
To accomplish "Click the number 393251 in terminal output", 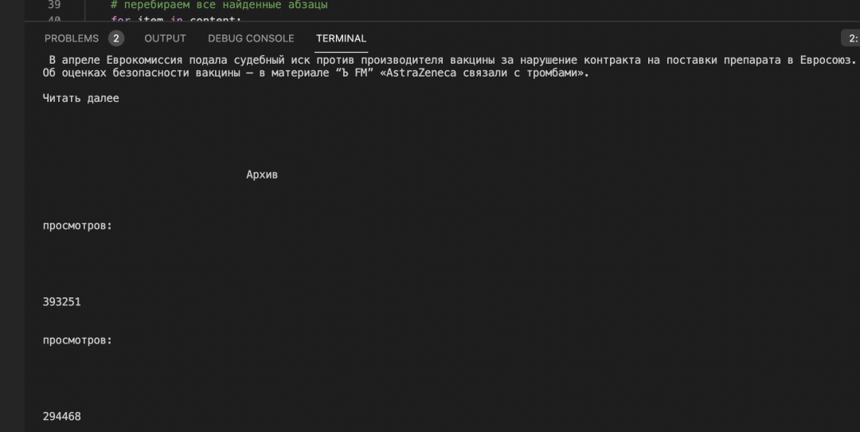I will [62, 302].
